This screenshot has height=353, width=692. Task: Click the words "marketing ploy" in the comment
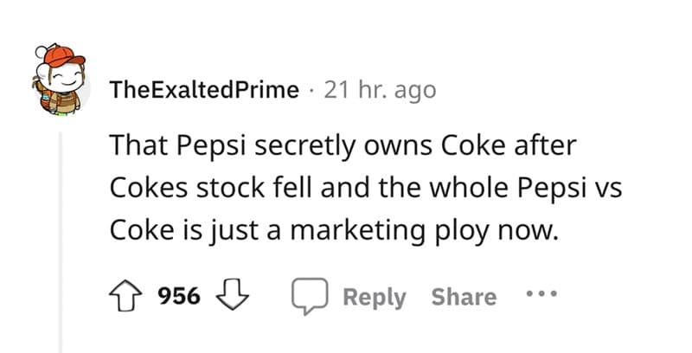[382, 230]
